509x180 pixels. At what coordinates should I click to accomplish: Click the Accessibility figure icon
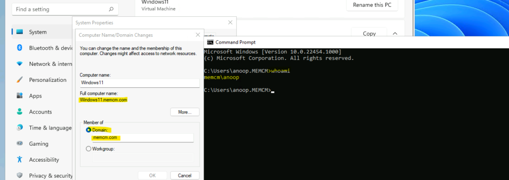[19, 159]
